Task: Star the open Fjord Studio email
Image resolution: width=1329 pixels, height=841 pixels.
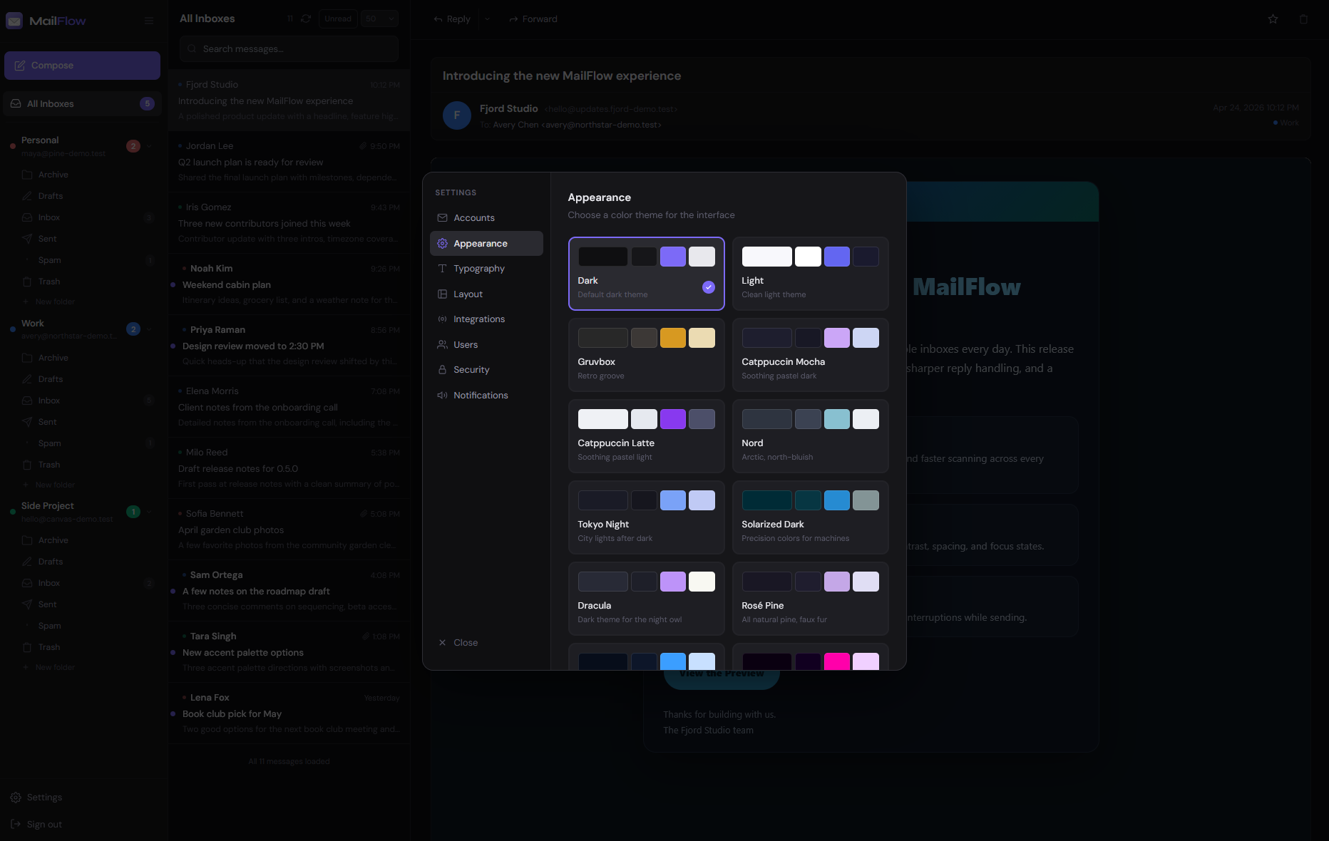Action: 1273,19
